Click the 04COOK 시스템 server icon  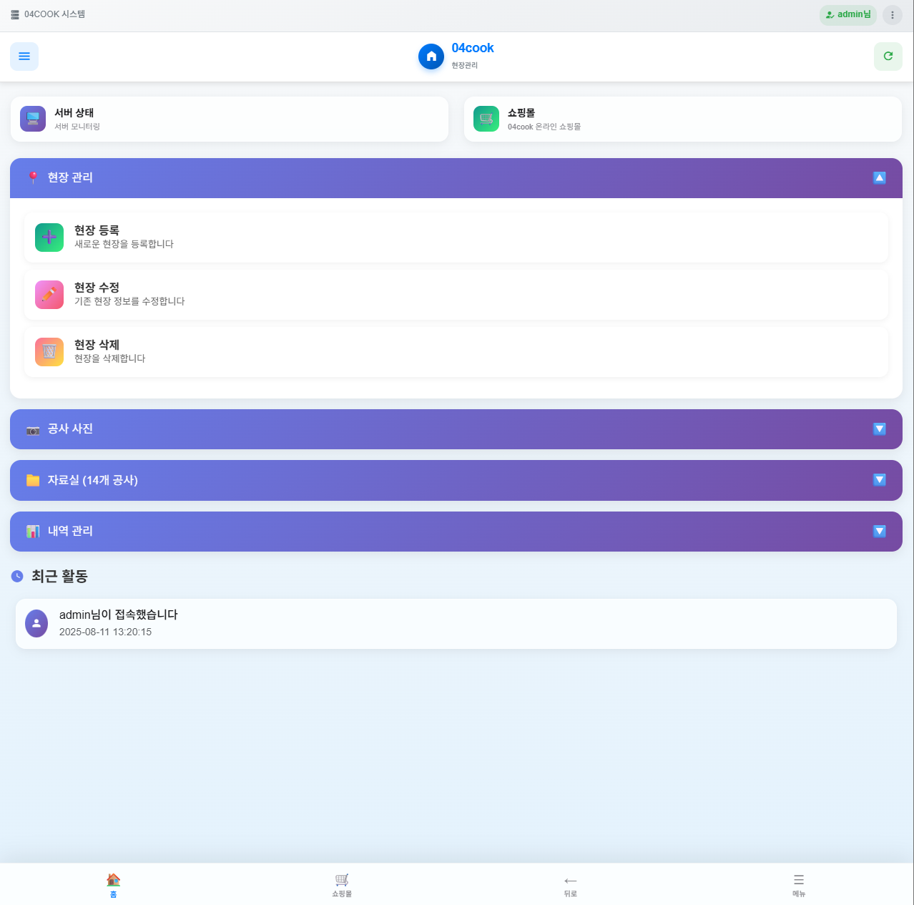(15, 14)
